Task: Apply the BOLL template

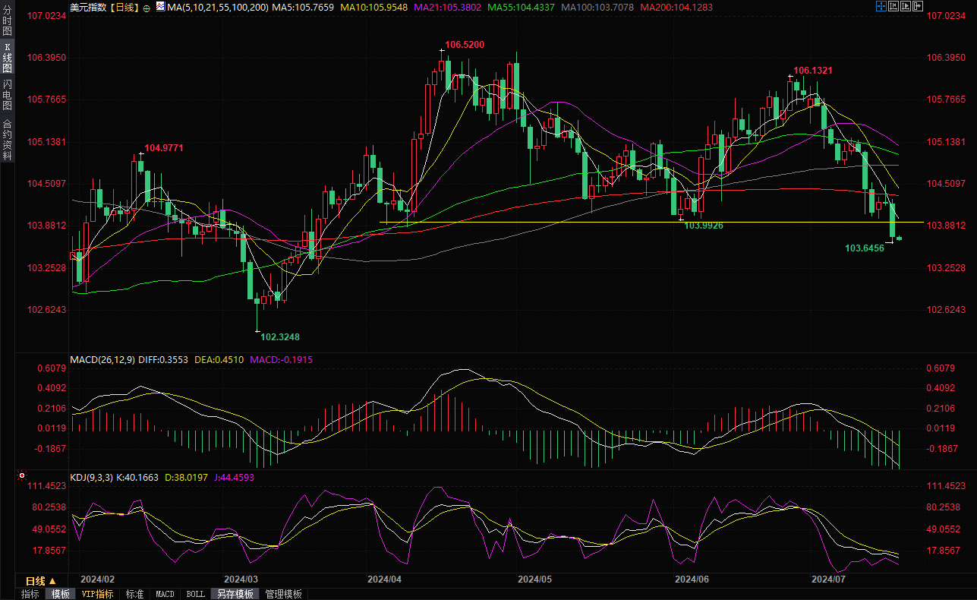Action: (195, 594)
